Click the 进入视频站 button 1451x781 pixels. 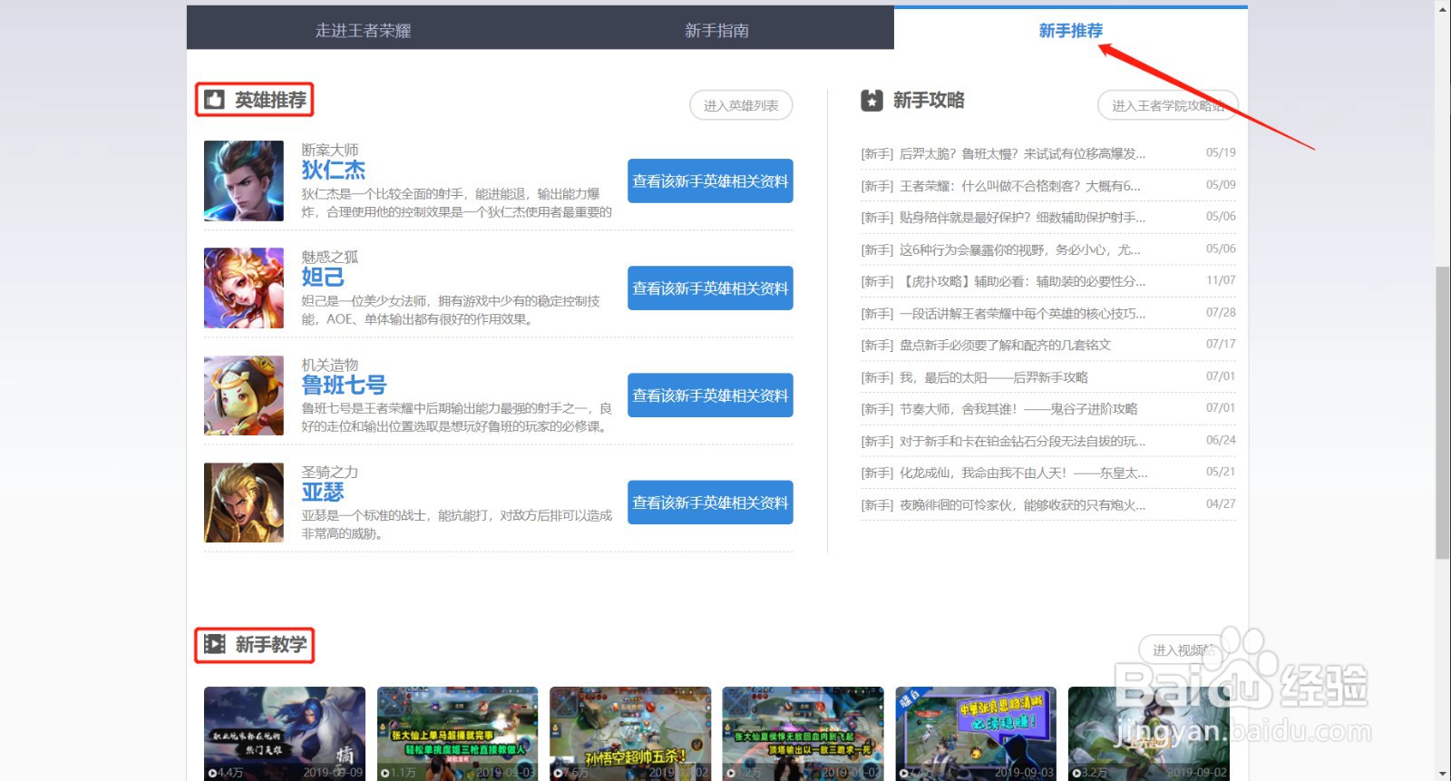coord(1184,649)
